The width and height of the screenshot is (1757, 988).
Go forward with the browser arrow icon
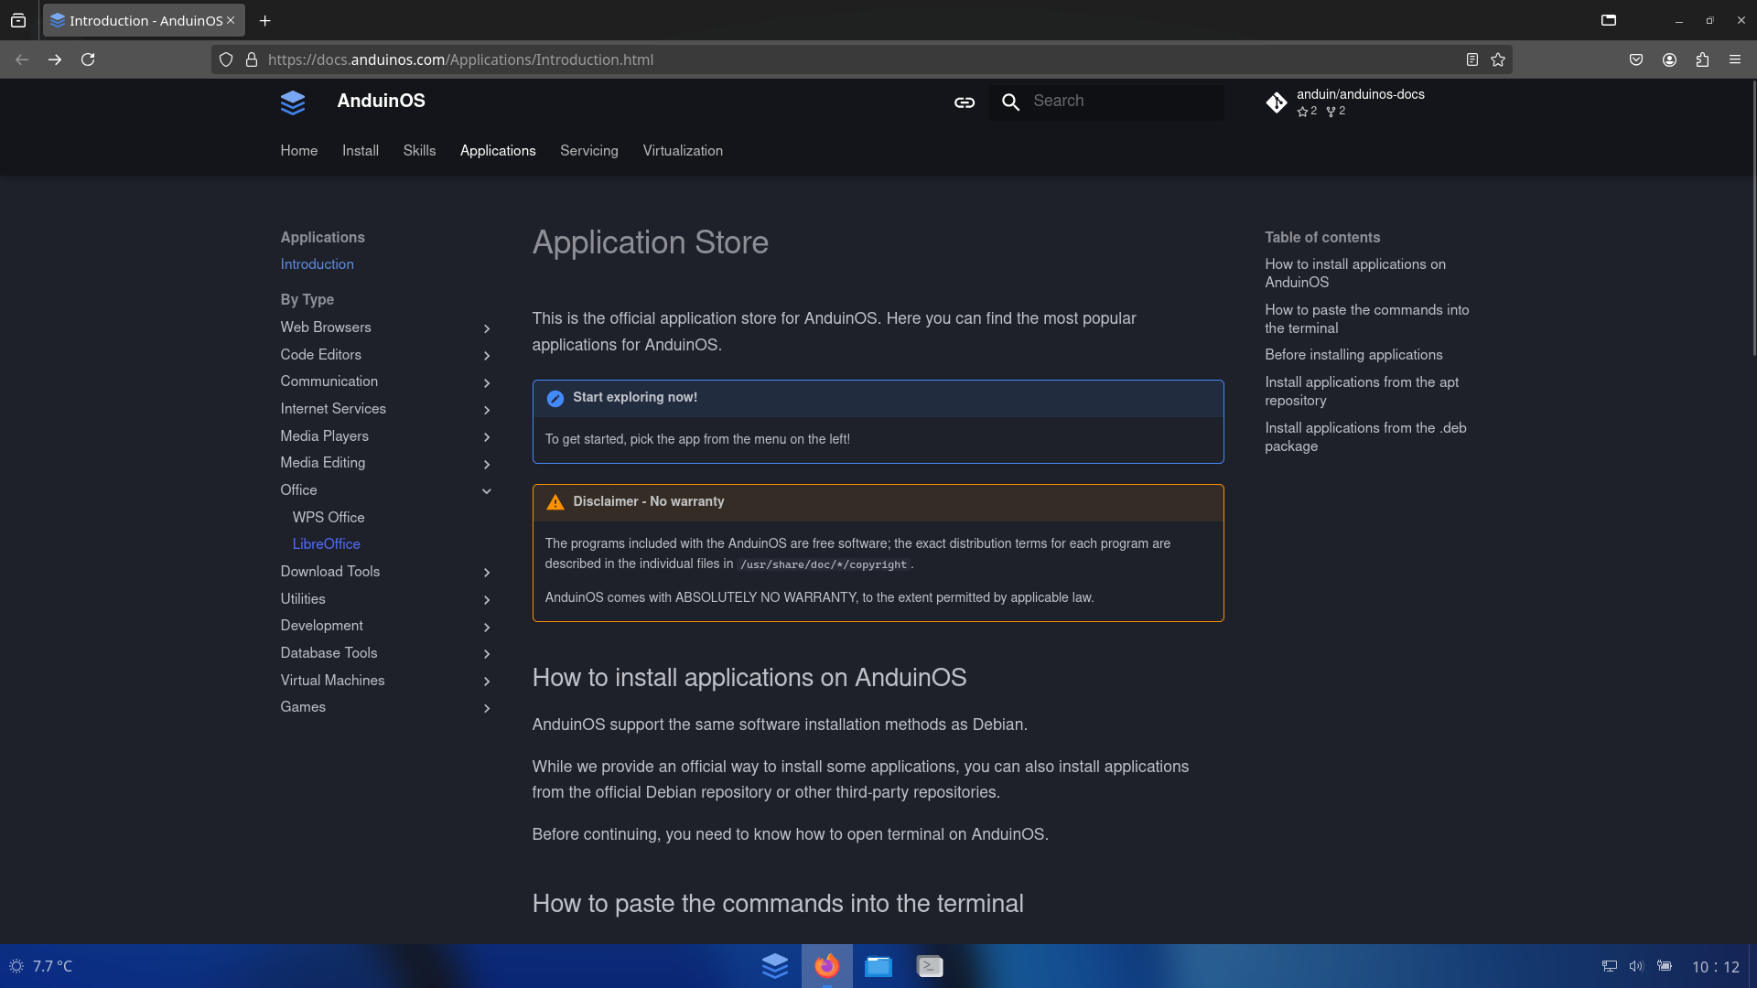pyautogui.click(x=55, y=59)
